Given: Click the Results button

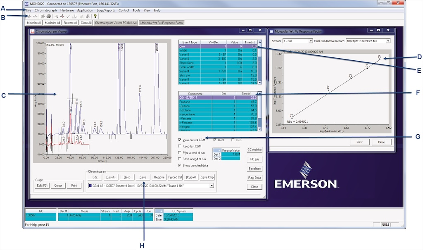Looking at the screenshot, I should (111, 177).
